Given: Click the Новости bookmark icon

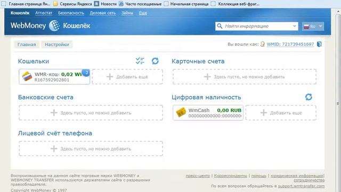Looking at the screenshot, I should pyautogui.click(x=96, y=4).
